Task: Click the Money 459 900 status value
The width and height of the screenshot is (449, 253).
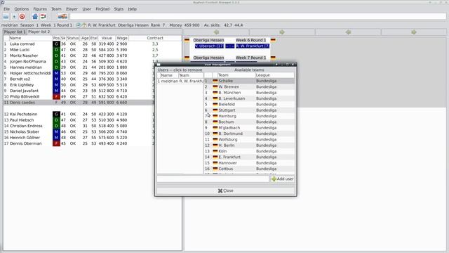Action: coord(185,25)
